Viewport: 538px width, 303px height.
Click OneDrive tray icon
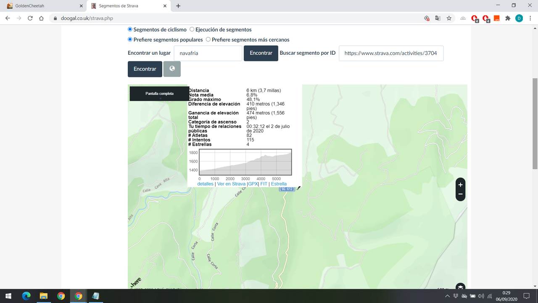pos(464,296)
